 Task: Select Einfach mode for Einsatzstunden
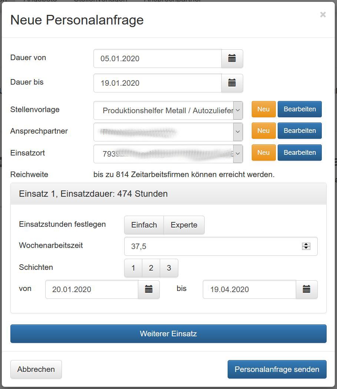(144, 225)
